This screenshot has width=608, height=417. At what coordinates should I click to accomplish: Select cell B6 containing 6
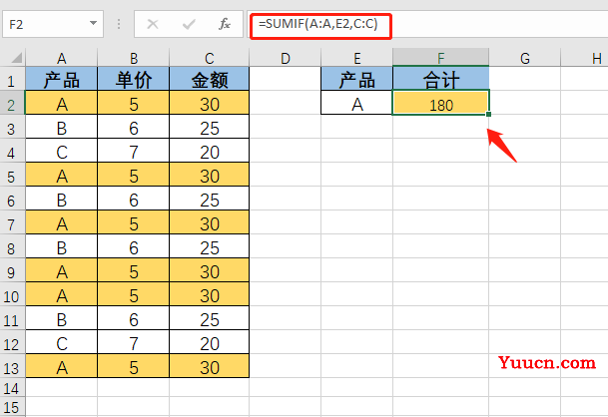[134, 201]
